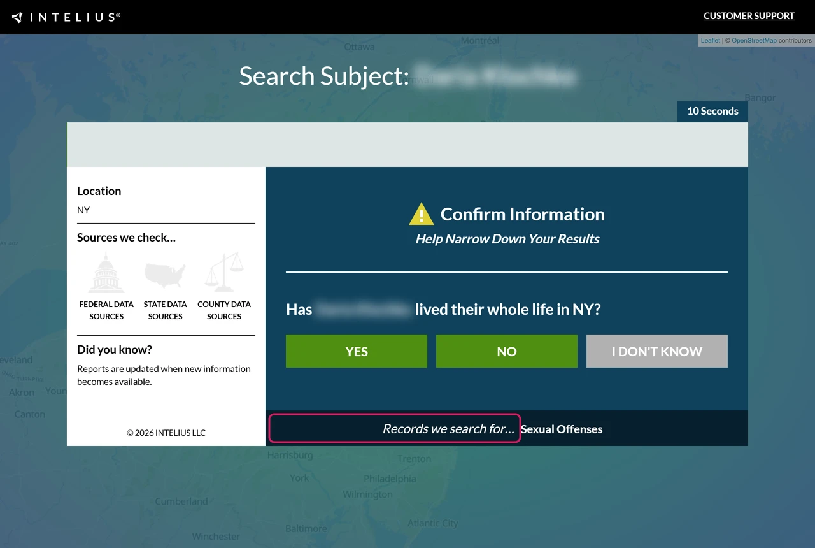
Task: Click the Sexual Offenses record type
Action: pyautogui.click(x=562, y=429)
